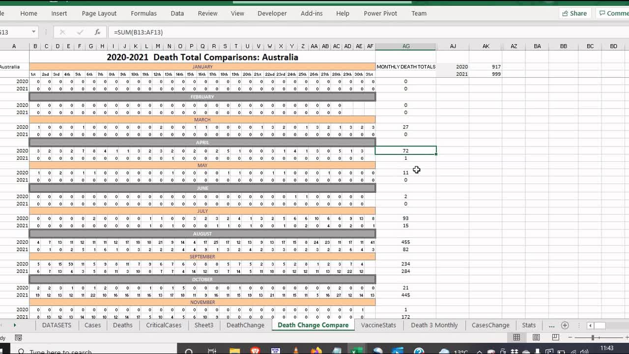This screenshot has width=629, height=354.
Task: Select October 2021 total cell 445
Action: [x=406, y=295]
